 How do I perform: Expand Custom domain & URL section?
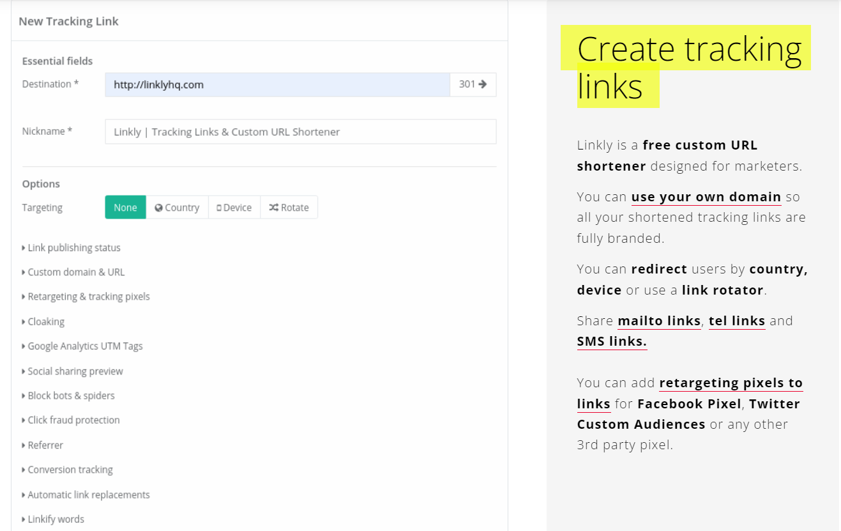[76, 272]
